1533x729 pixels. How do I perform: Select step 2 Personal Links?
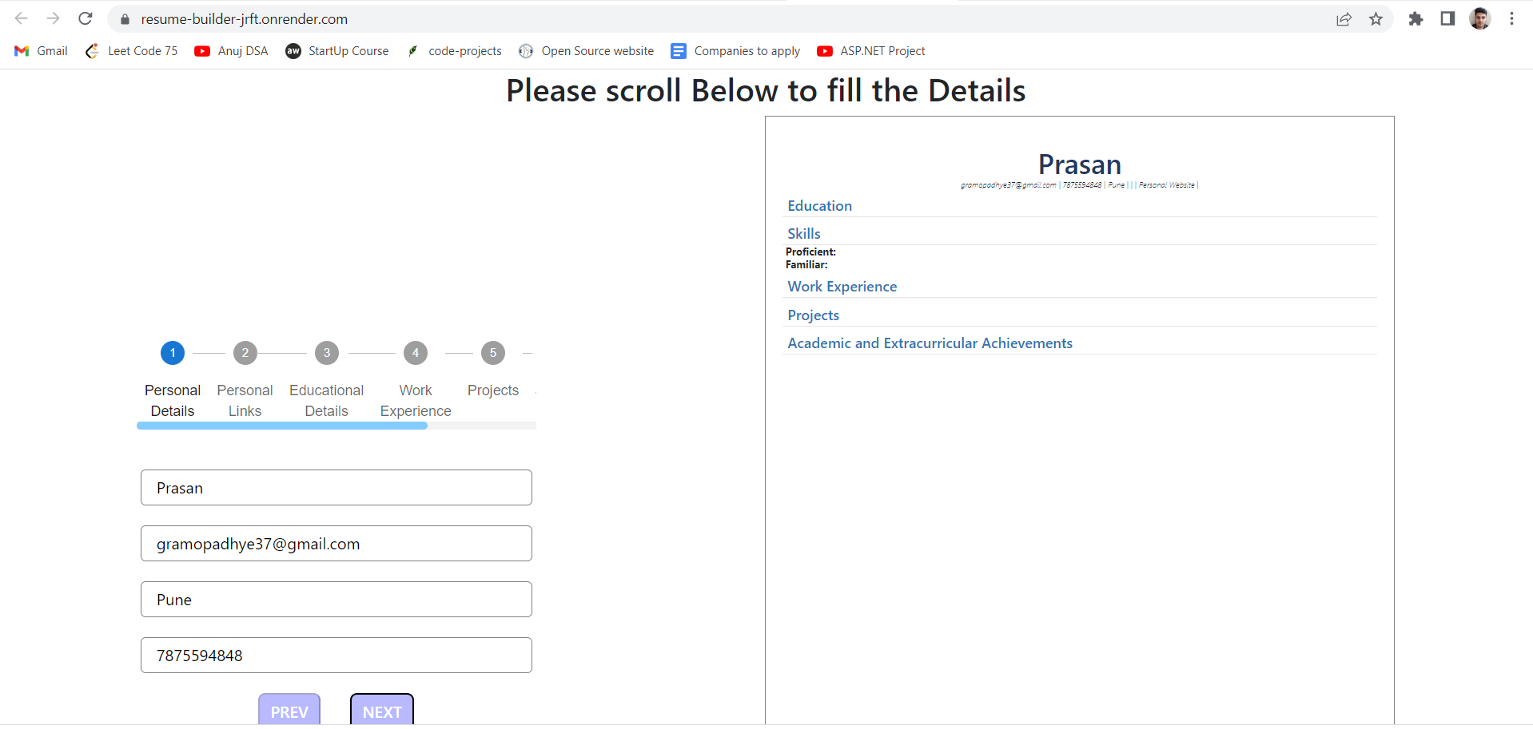click(245, 380)
